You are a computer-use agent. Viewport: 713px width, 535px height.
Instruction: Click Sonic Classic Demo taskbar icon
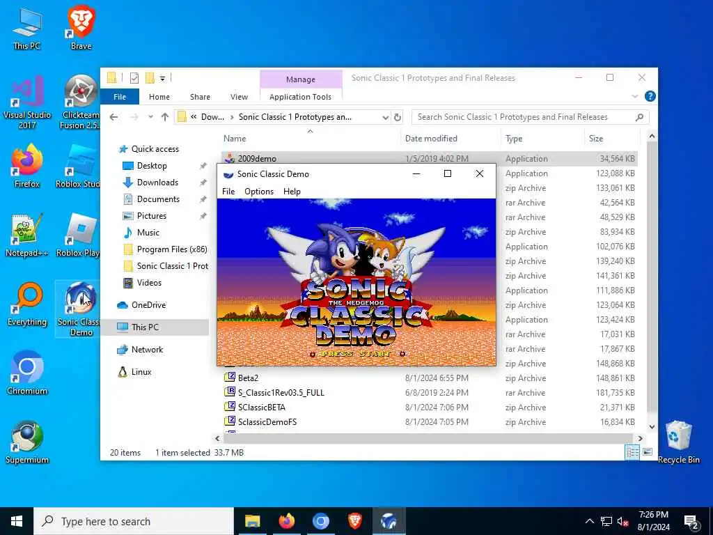click(389, 521)
